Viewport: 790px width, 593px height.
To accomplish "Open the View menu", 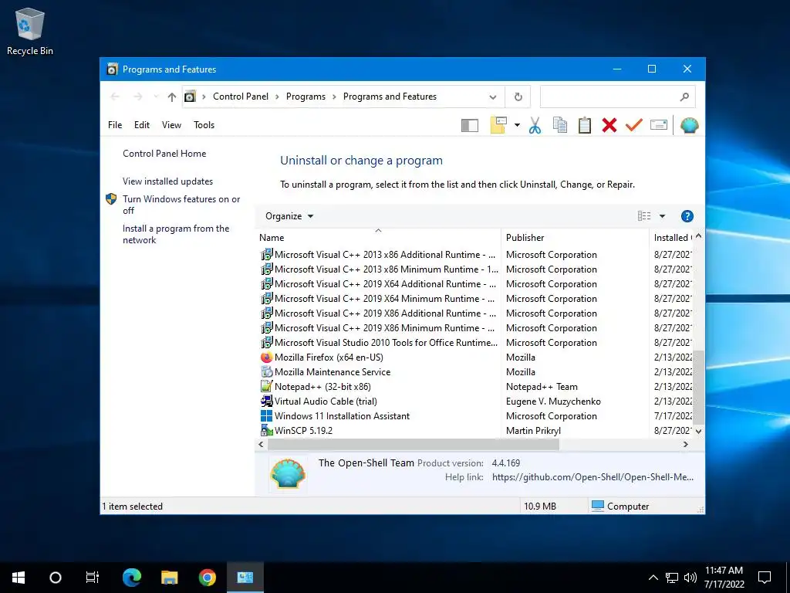I will [x=171, y=125].
